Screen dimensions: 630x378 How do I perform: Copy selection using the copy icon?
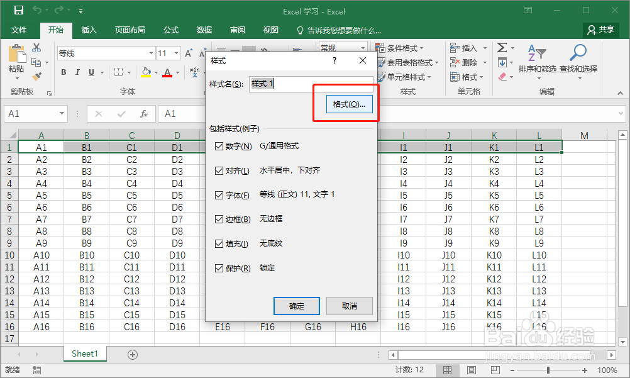36,62
